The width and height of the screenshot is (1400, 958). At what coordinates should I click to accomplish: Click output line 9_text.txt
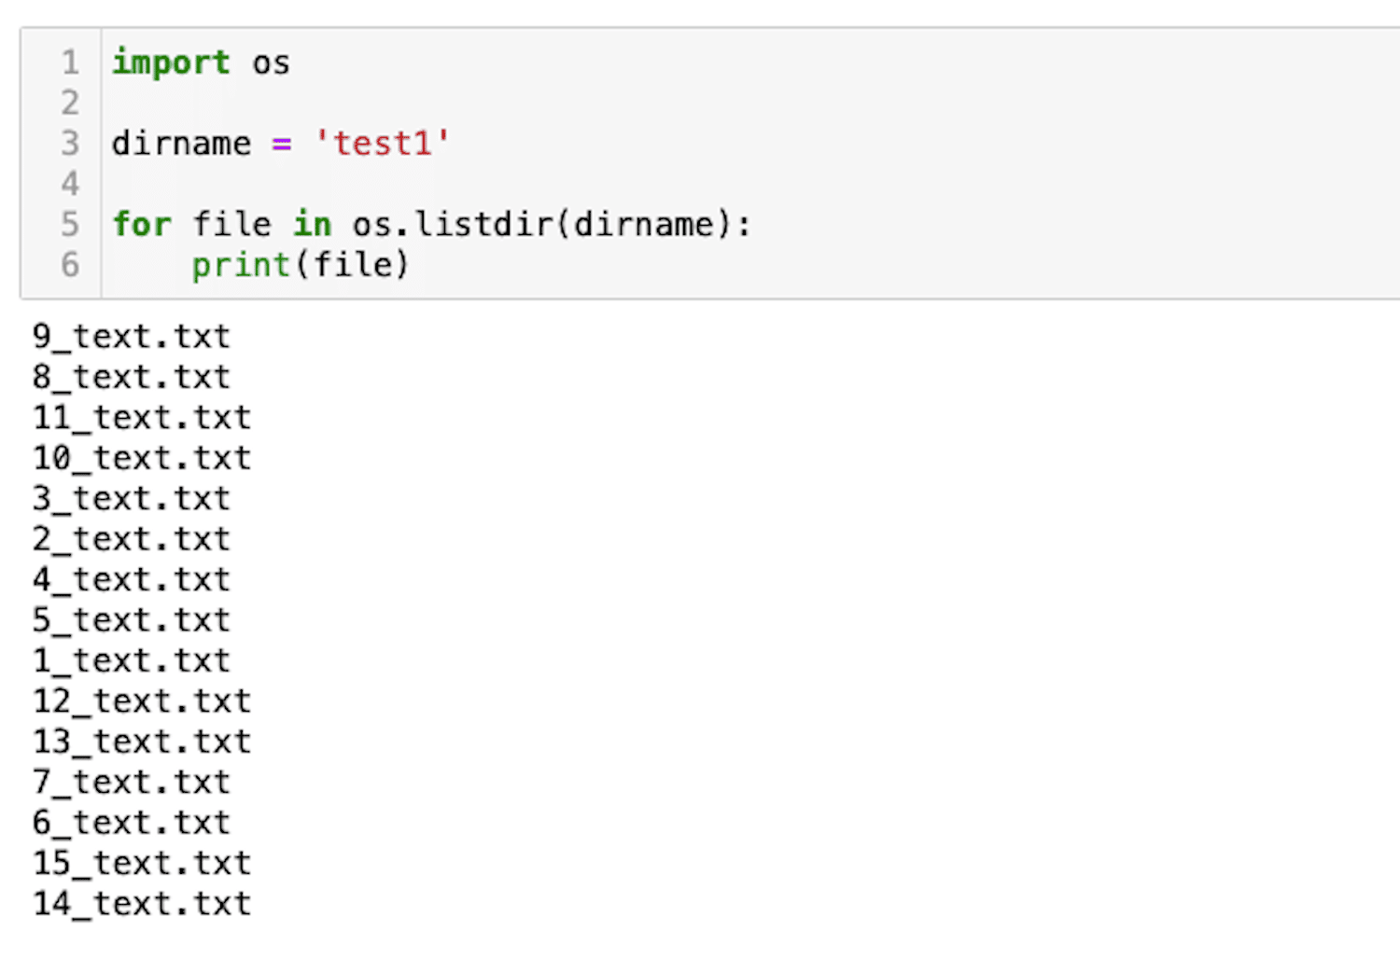(131, 336)
